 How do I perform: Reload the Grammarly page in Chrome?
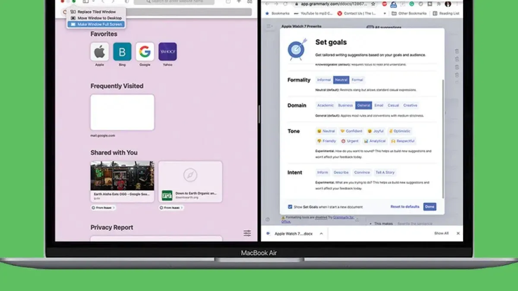point(286,4)
